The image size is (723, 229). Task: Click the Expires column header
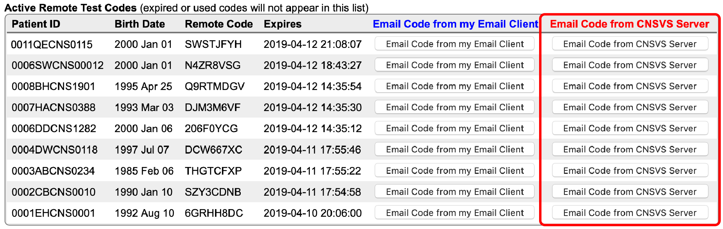(x=282, y=24)
